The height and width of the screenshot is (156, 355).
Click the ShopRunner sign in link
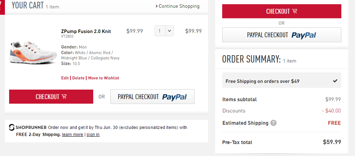[93, 135]
